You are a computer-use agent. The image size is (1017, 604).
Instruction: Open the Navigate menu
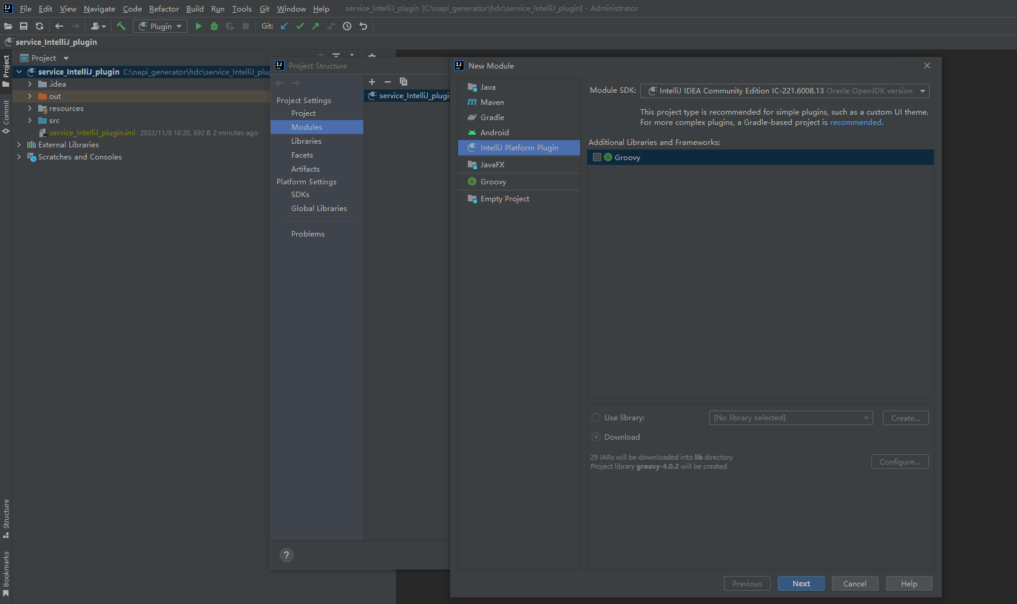point(100,8)
